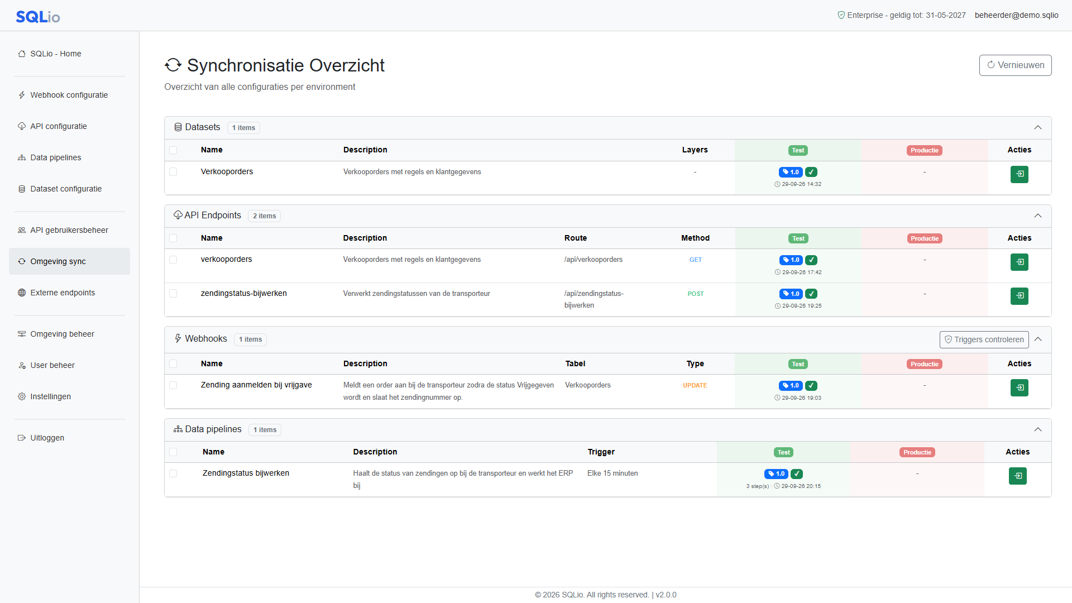The width and height of the screenshot is (1072, 603).
Task: Click green check badge for verkooporders endpoint
Action: point(811,260)
